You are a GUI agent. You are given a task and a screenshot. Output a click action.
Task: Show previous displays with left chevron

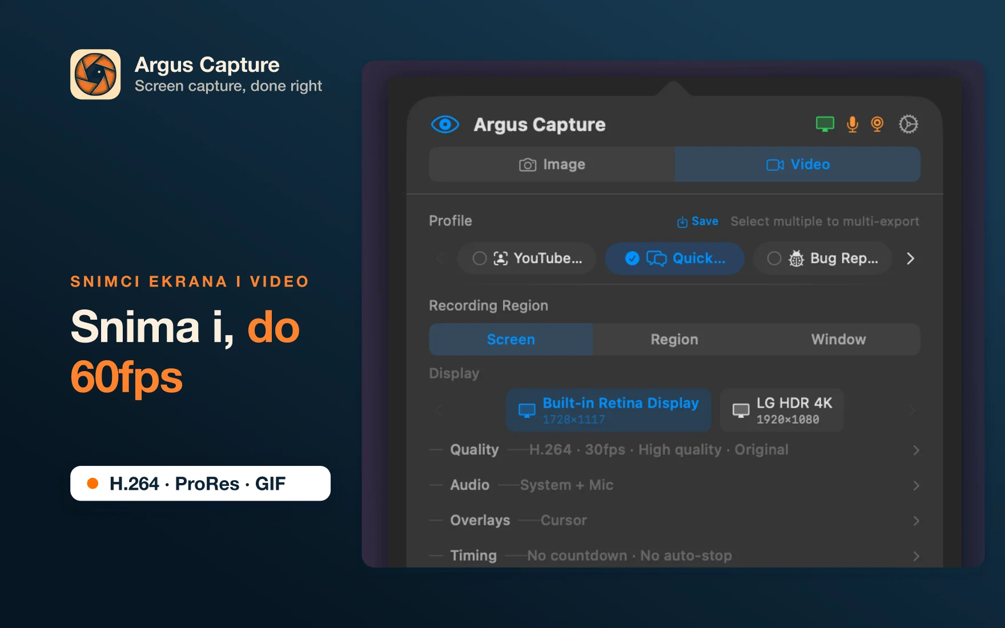coord(439,410)
